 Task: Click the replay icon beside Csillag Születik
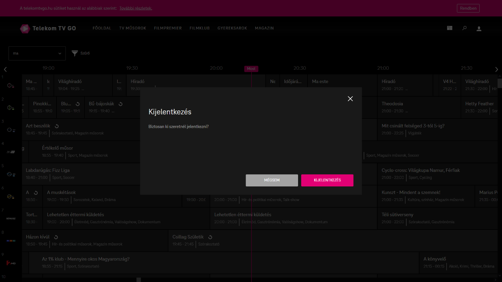click(x=210, y=237)
